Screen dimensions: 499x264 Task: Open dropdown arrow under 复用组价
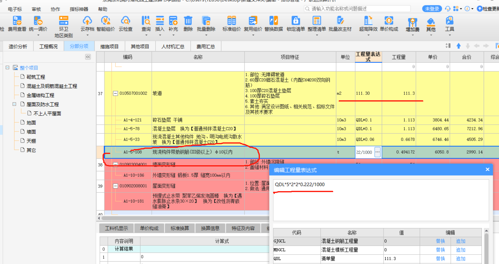point(253,35)
